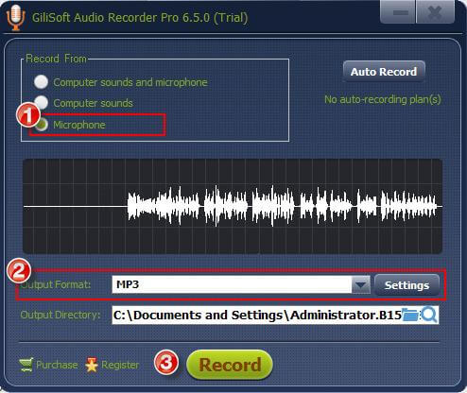Viewport: 467px width, 393px height.
Task: Click the shopping cart Purchase icon
Action: point(26,365)
